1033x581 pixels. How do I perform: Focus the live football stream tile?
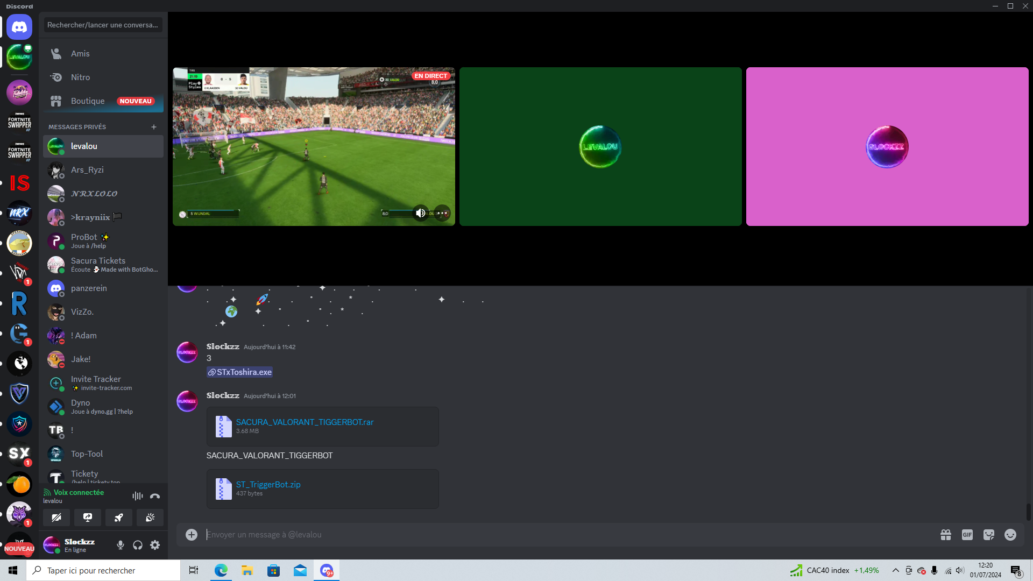tap(314, 146)
